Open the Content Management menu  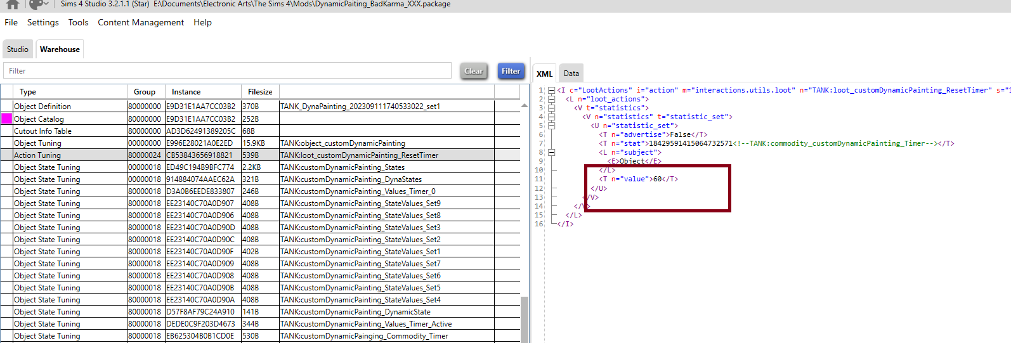tap(141, 22)
